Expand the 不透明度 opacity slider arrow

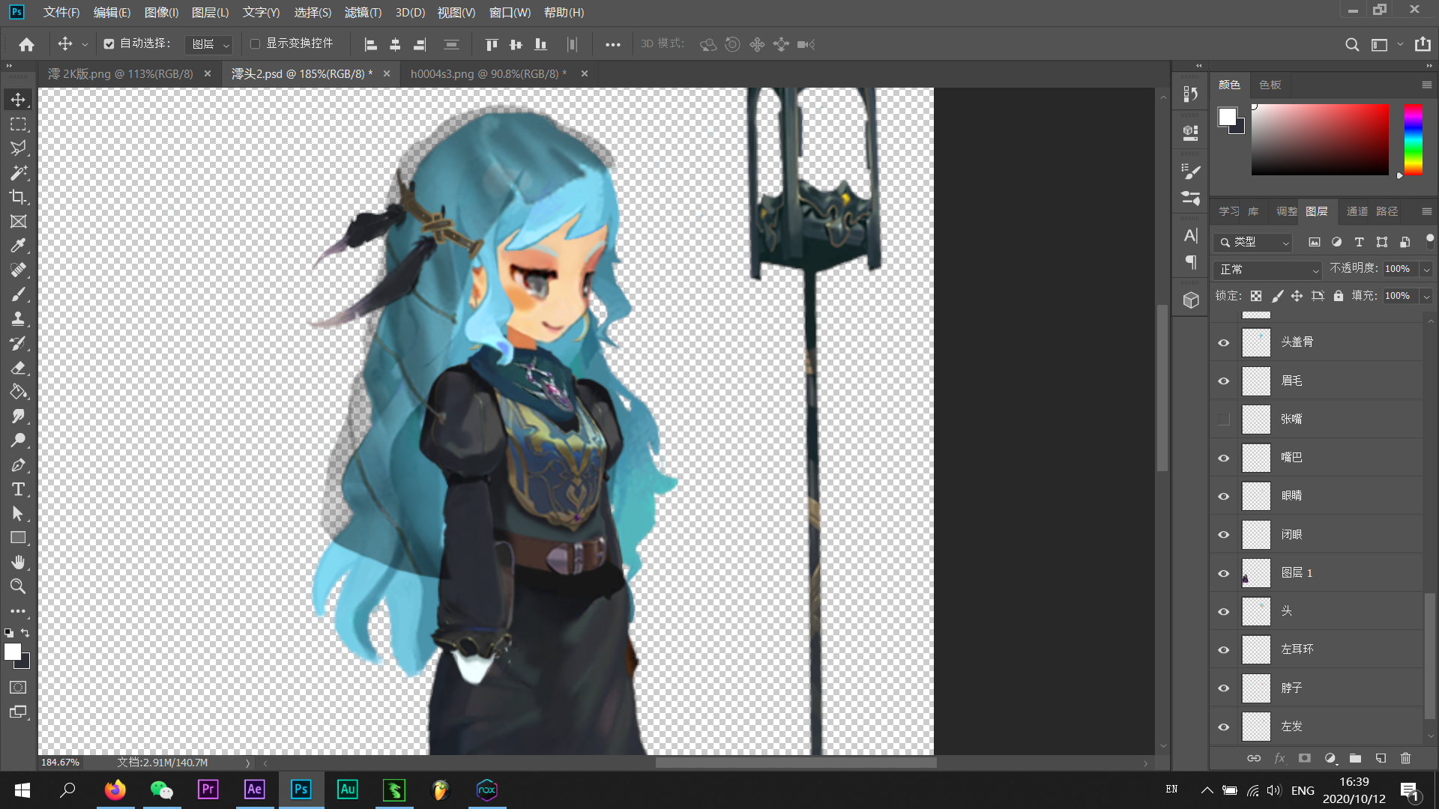[x=1426, y=269]
